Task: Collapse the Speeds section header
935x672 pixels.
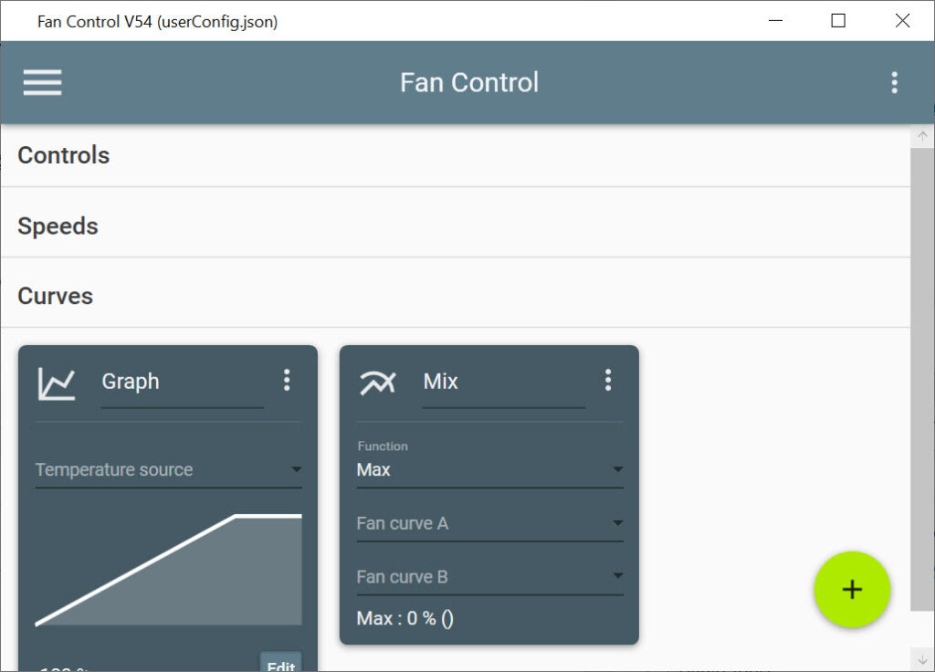Action: coord(456,226)
